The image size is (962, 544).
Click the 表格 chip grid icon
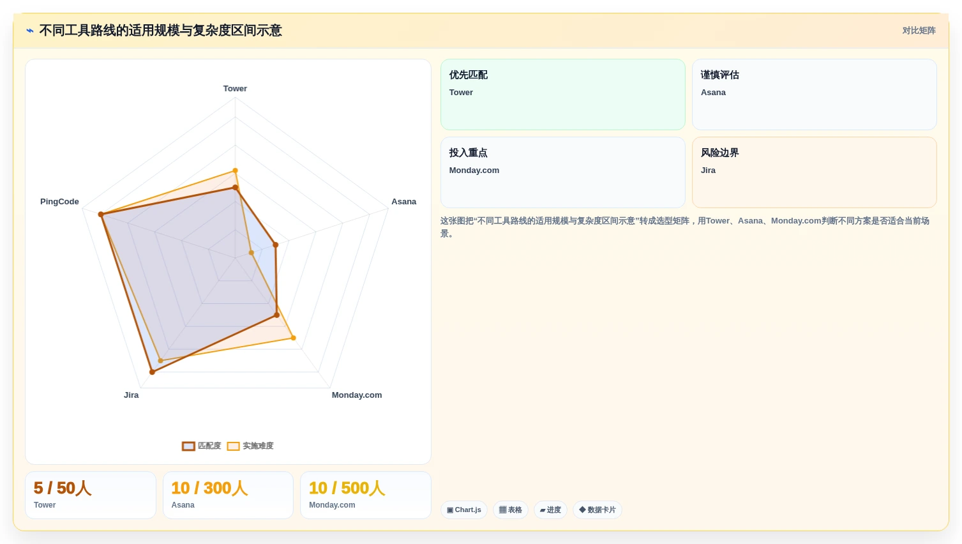502,510
